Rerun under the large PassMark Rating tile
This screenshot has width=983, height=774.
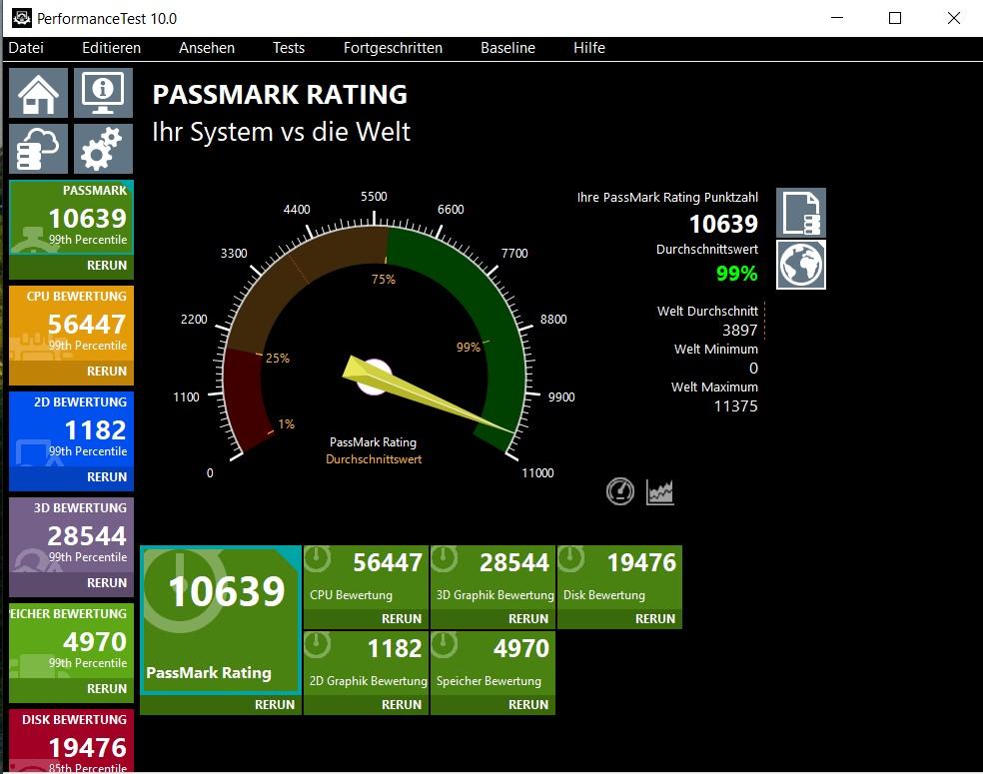point(275,704)
